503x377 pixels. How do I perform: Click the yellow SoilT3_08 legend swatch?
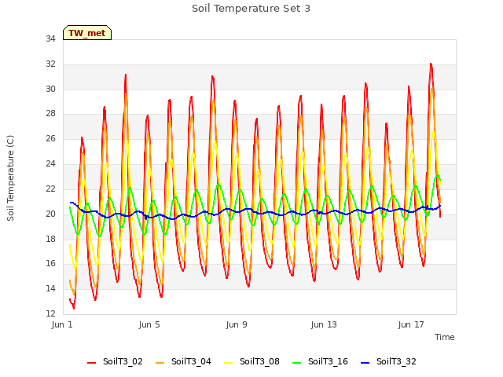coord(228,363)
